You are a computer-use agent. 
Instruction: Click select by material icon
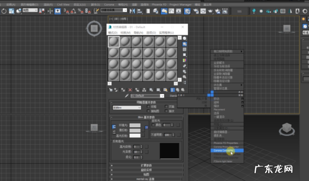pos(185,77)
